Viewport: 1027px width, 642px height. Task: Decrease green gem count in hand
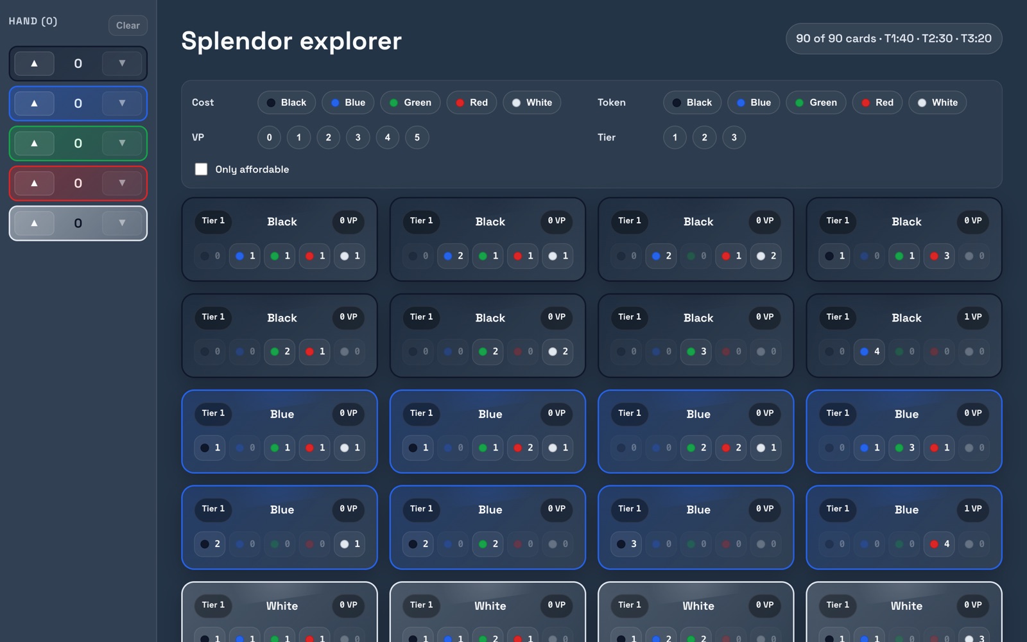122,143
